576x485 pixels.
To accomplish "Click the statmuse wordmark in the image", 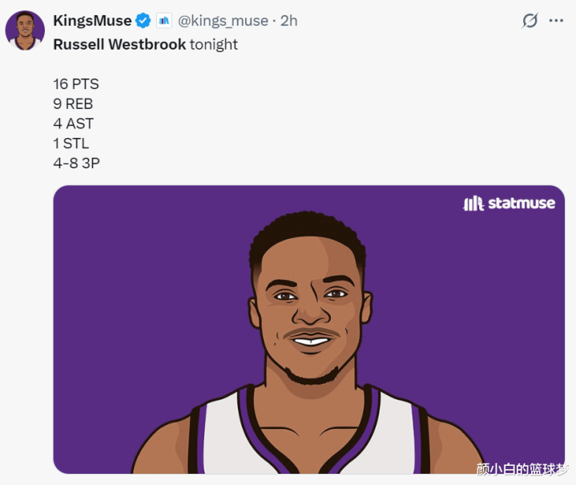I will click(x=521, y=204).
